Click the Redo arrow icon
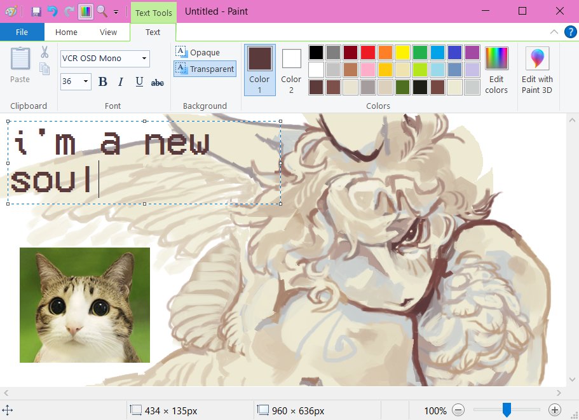This screenshot has width=579, height=420. [x=69, y=12]
